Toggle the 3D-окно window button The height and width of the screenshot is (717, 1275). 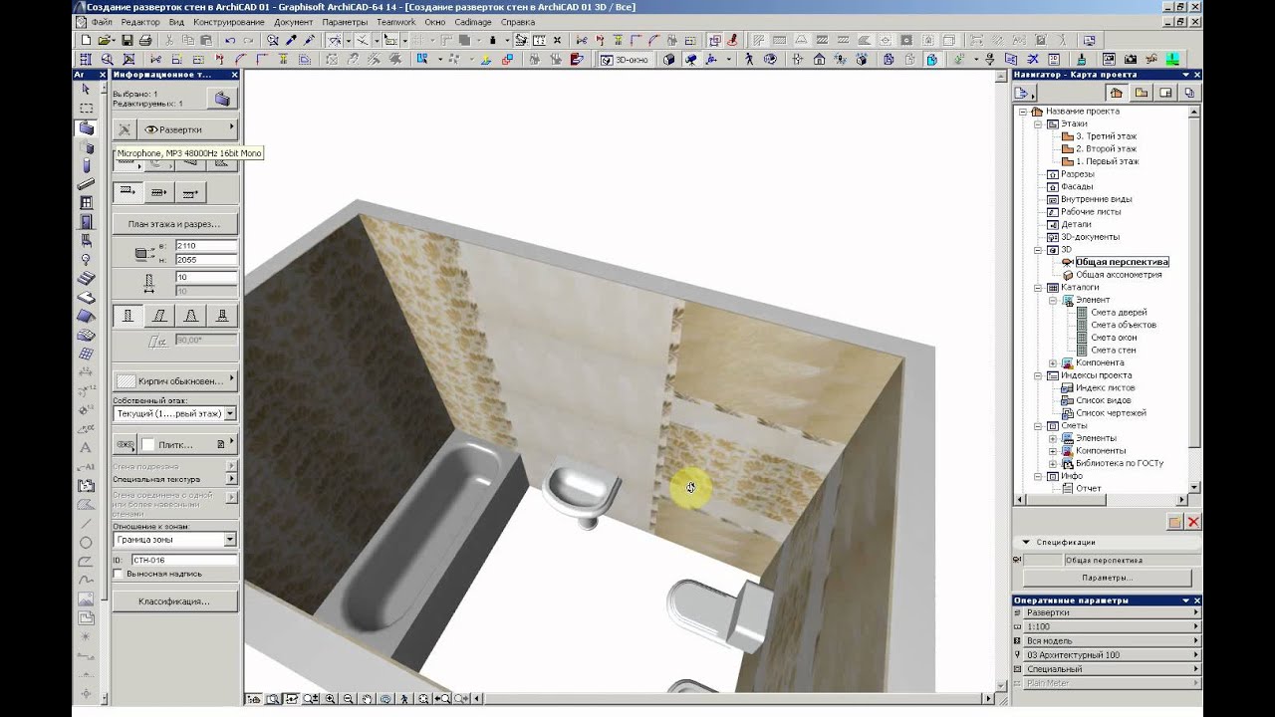(626, 60)
